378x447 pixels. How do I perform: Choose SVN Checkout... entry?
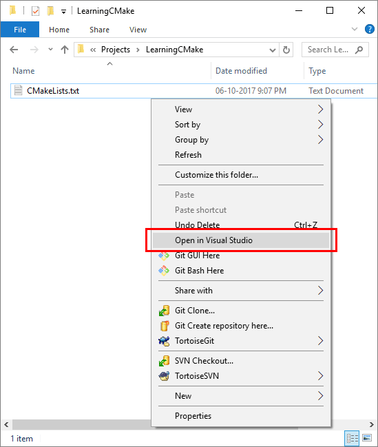click(241, 361)
